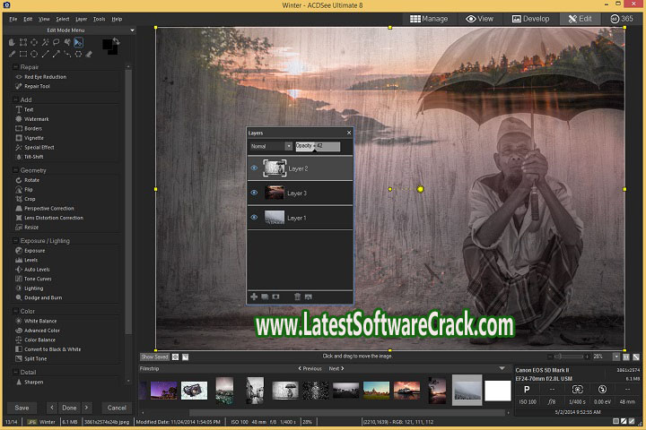Open the Red Eye Reduction tool

[40, 77]
